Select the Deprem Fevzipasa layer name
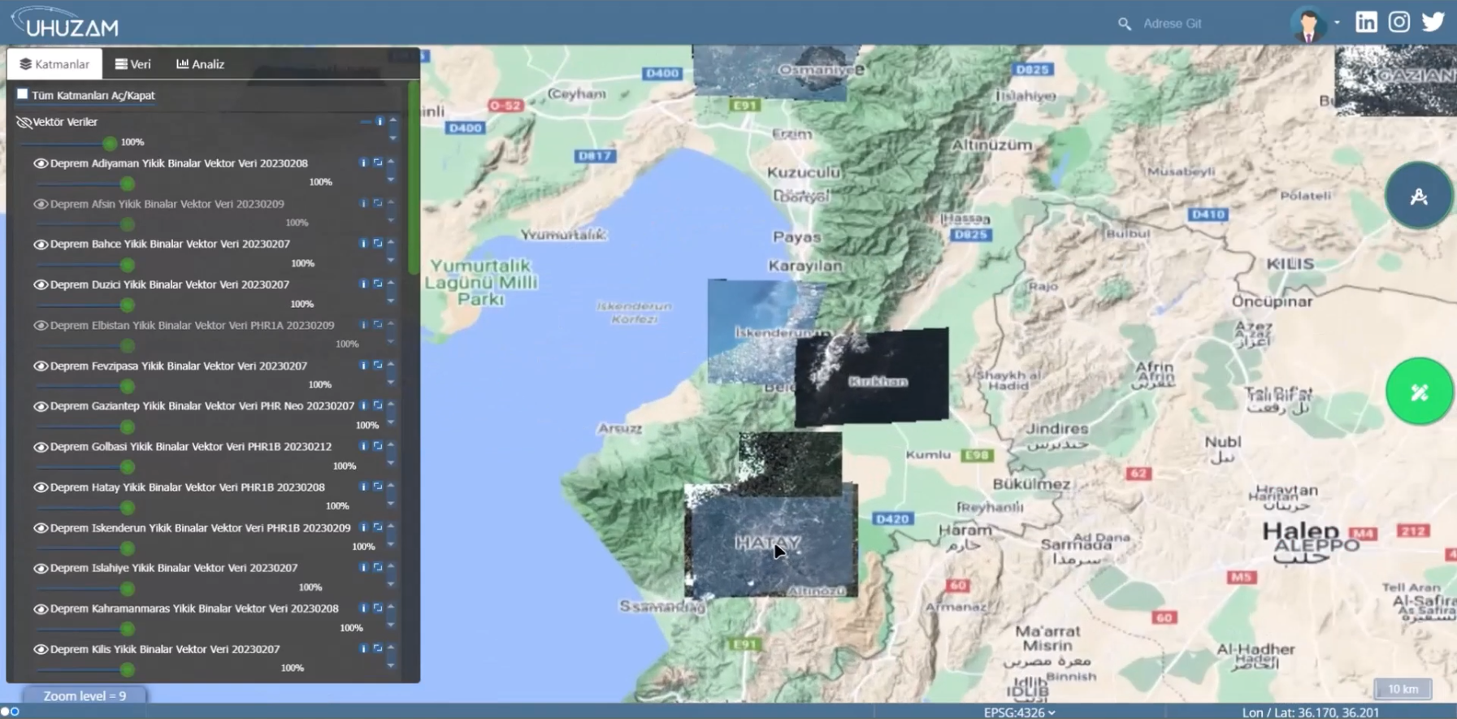1457x719 pixels. coord(179,366)
